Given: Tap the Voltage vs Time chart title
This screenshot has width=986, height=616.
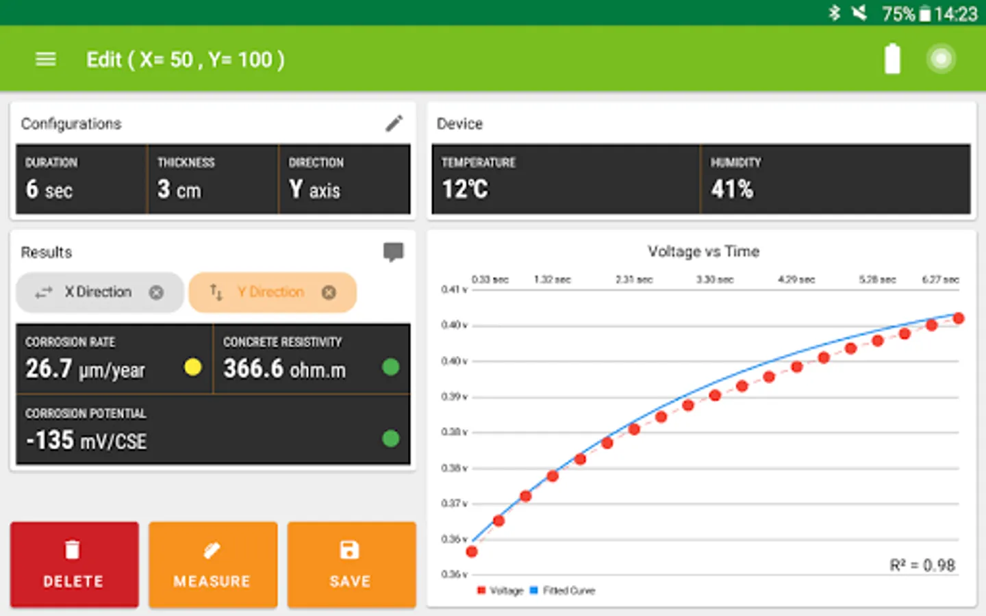Looking at the screenshot, I should click(703, 252).
